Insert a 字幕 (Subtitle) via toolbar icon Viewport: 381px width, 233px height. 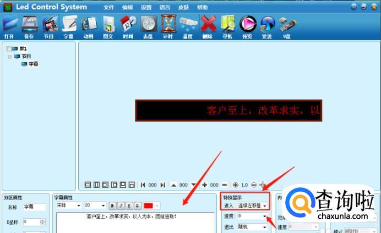(x=69, y=24)
